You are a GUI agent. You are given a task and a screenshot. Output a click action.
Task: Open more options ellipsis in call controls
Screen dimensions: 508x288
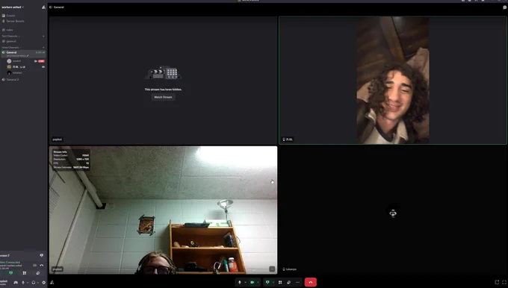pyautogui.click(x=298, y=282)
